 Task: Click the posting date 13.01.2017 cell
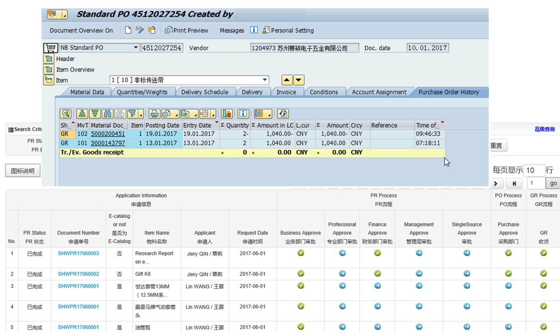tap(163, 143)
